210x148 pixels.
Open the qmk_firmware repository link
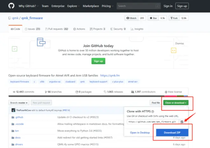pos(32,18)
